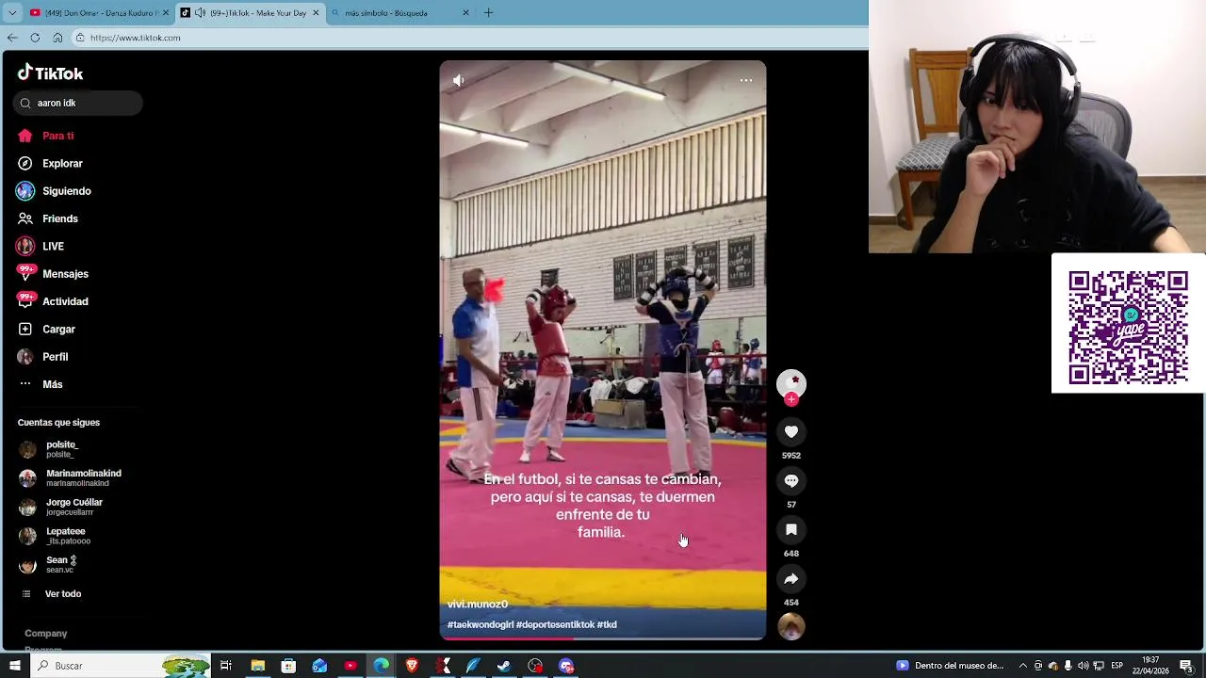Go back in the browser
1206x678 pixels.
(12, 38)
